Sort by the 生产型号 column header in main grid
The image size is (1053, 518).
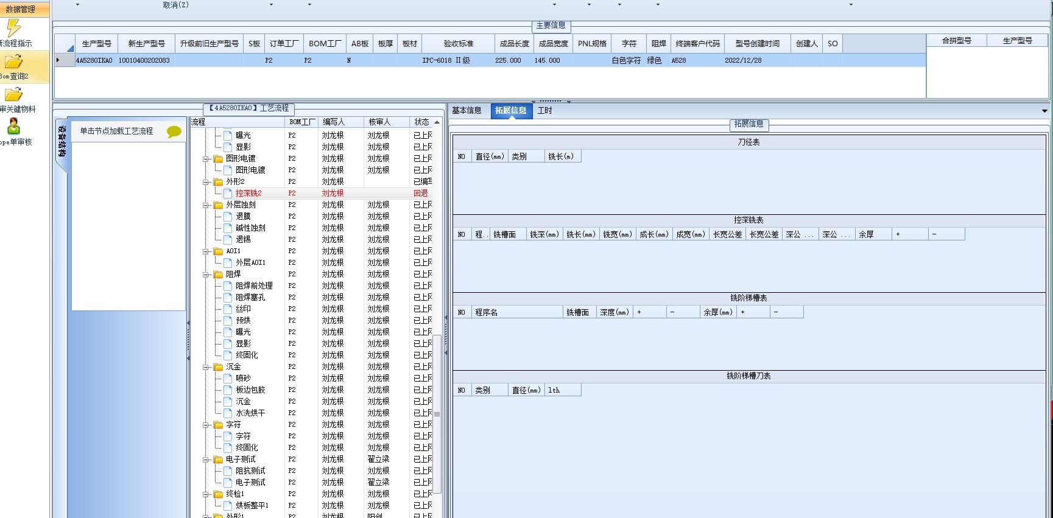[96, 44]
